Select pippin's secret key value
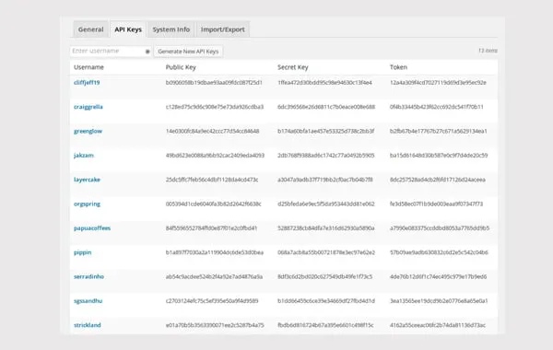 point(326,252)
